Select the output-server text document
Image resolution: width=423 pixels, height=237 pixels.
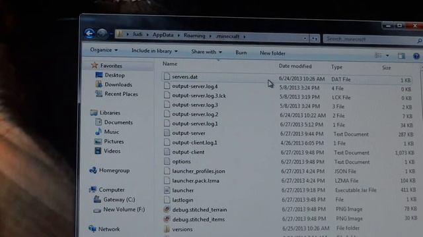click(188, 133)
